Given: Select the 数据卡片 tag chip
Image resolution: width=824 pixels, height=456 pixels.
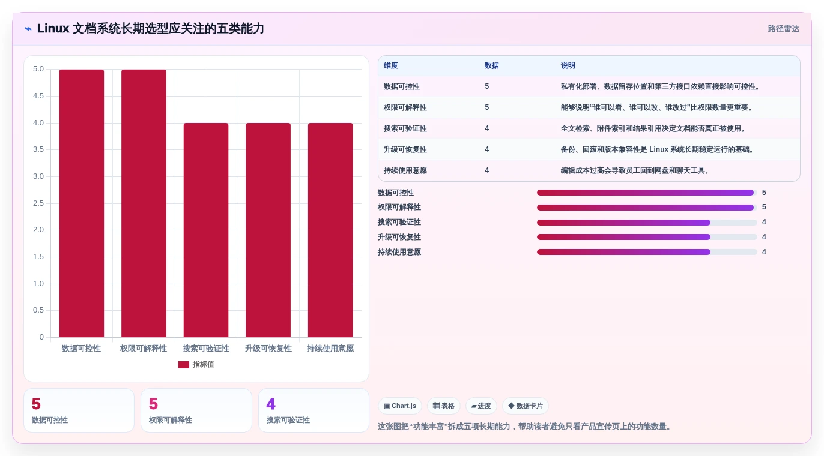Looking at the screenshot, I should pyautogui.click(x=526, y=406).
